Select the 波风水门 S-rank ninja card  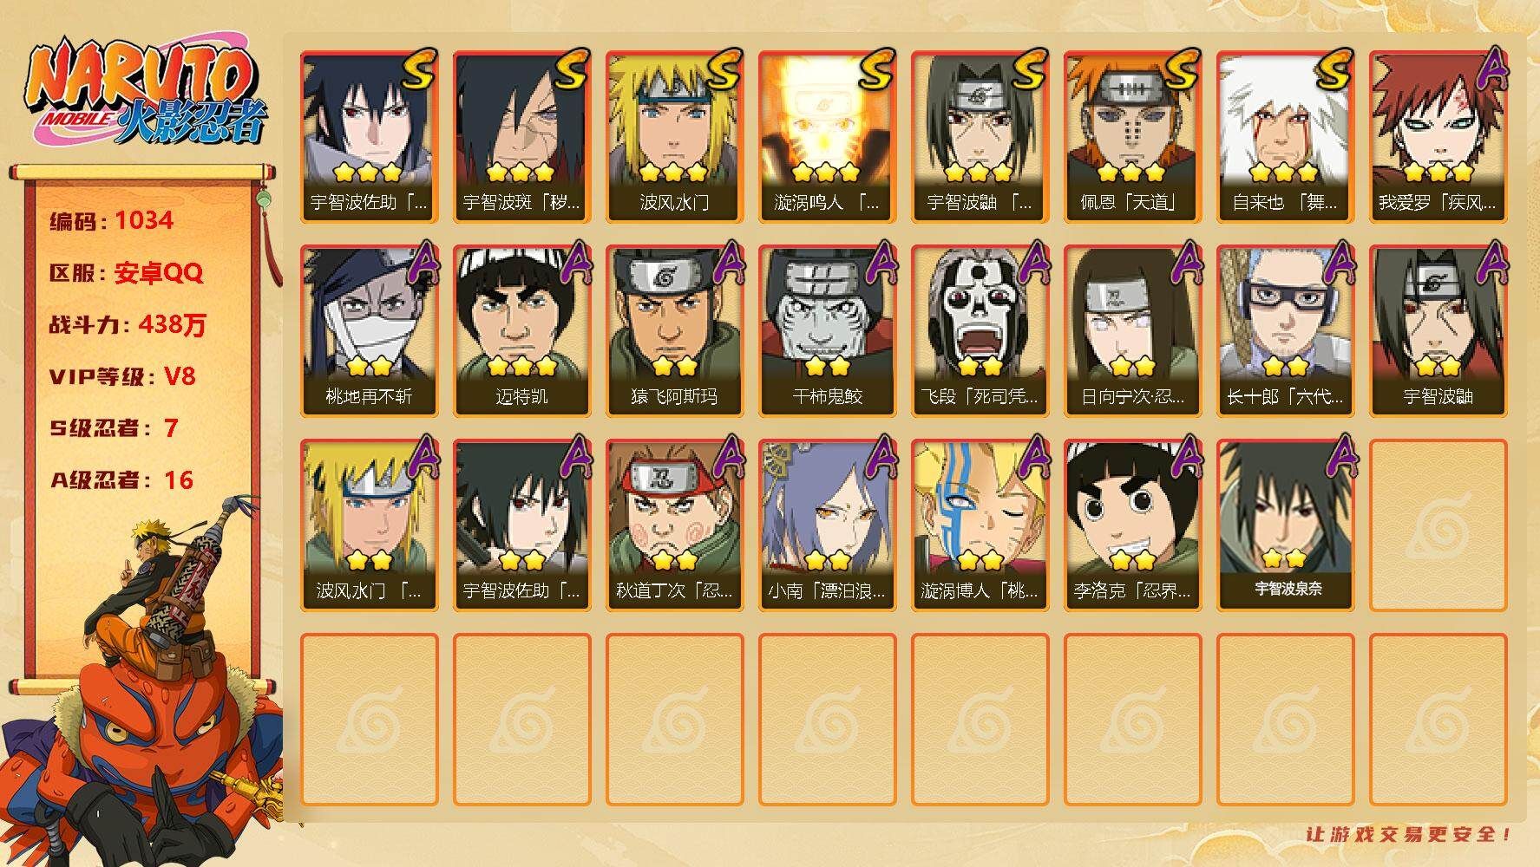point(674,137)
